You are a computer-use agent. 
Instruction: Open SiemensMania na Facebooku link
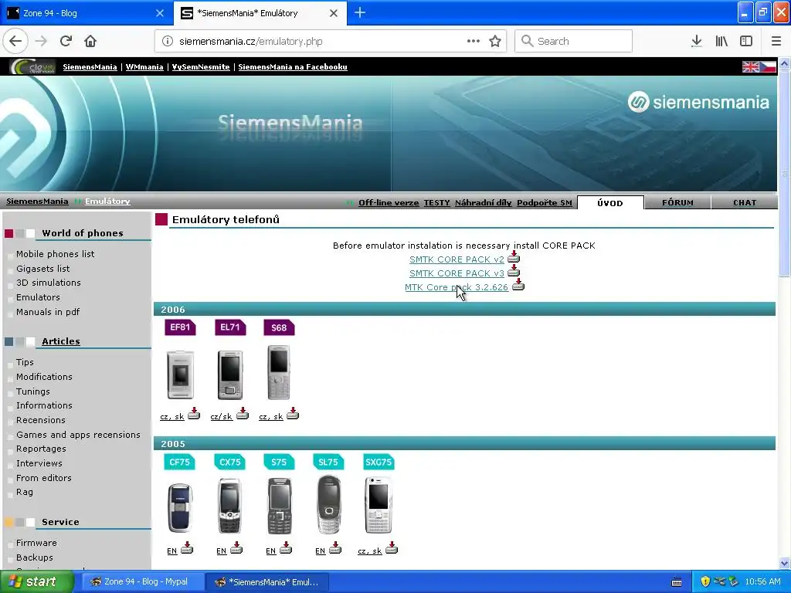pos(293,67)
